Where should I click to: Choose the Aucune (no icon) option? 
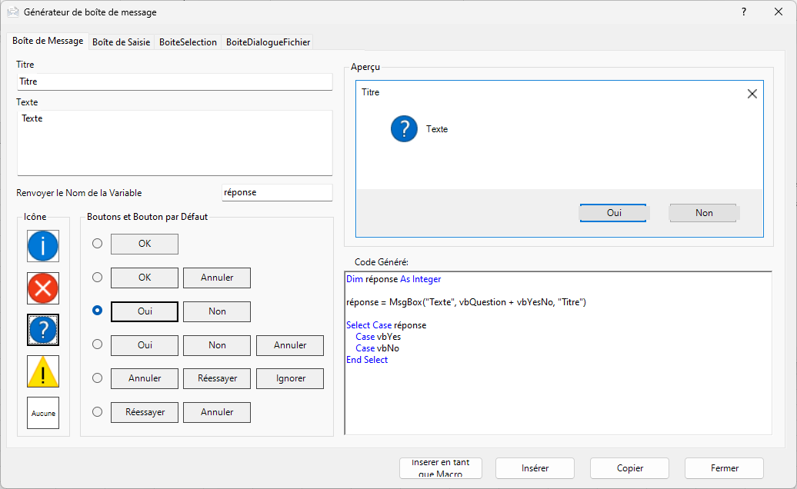[x=43, y=413]
